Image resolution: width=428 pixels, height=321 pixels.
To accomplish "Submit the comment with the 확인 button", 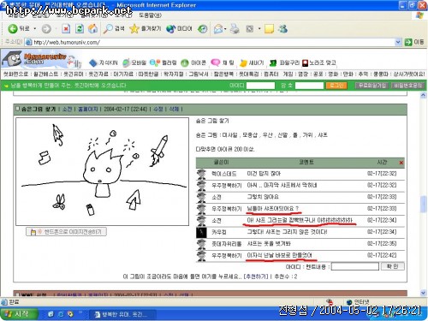I will click(x=393, y=266).
